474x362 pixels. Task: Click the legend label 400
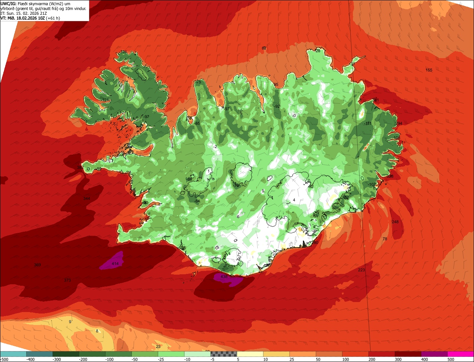[x=424, y=359]
